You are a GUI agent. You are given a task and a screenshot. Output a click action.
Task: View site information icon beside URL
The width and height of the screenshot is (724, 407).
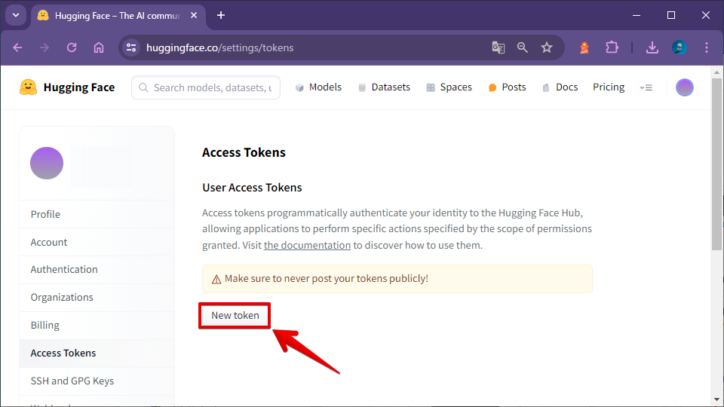131,47
